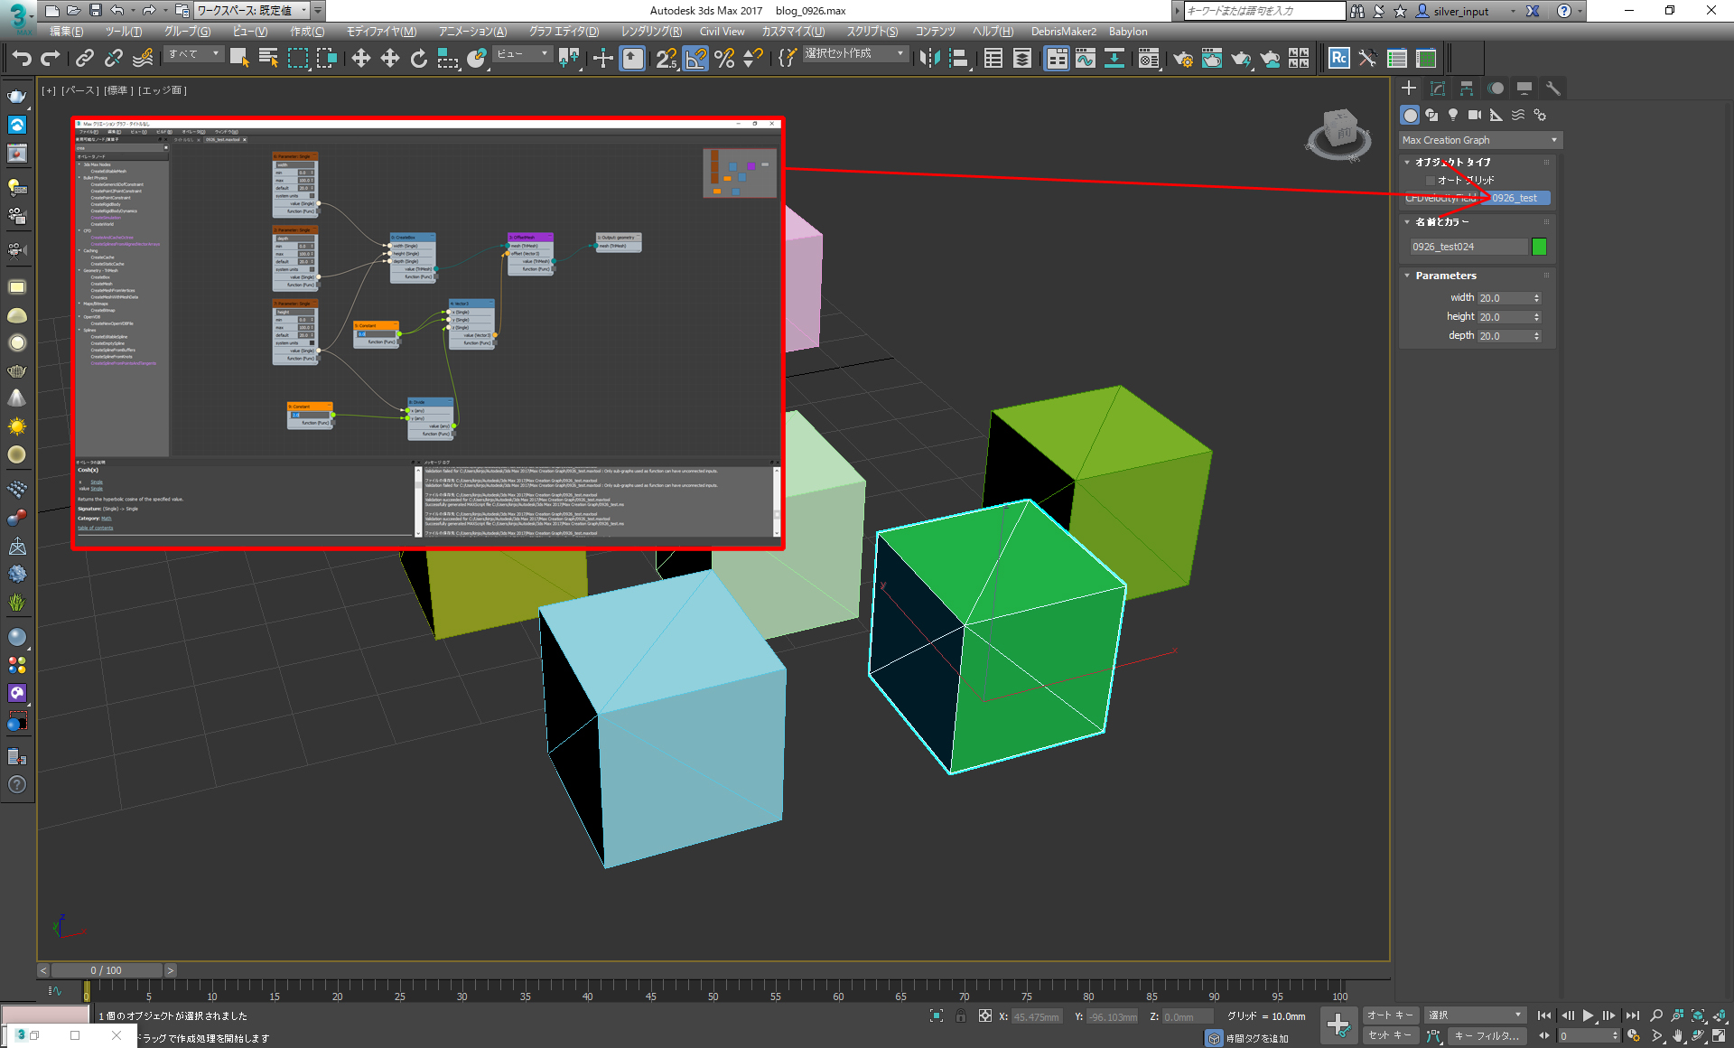Viewport: 1734px width, 1048px height.
Task: Click the 0926_test object type button
Action: [1515, 198]
